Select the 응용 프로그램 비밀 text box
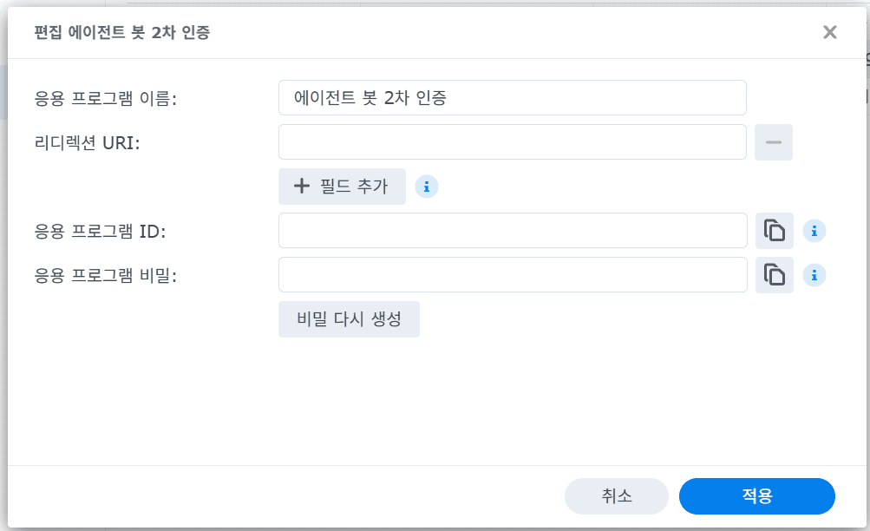The image size is (870, 531). click(512, 274)
